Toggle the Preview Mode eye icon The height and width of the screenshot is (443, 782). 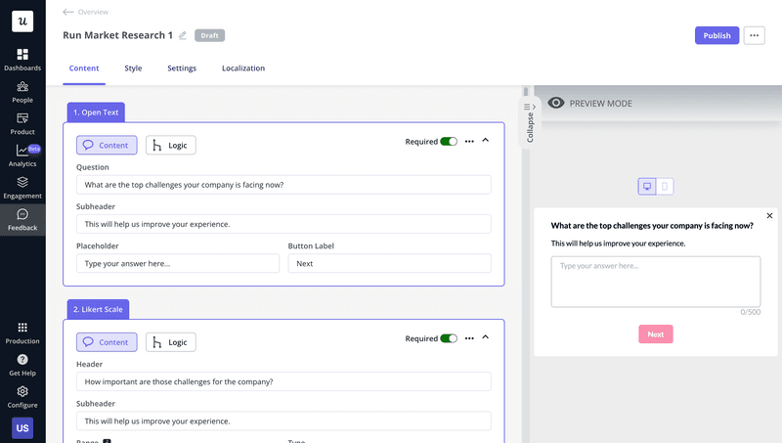(556, 103)
